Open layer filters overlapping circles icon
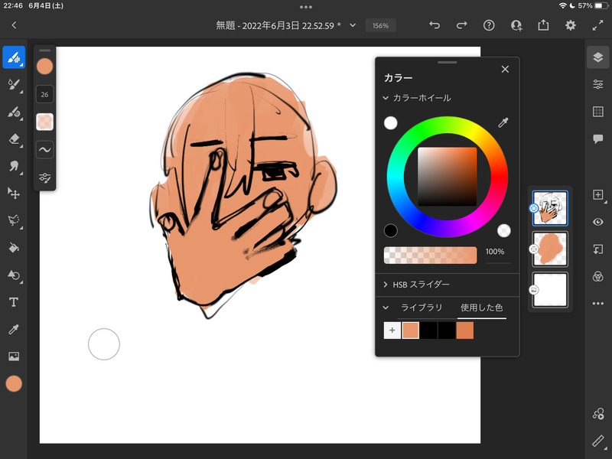 pyautogui.click(x=598, y=276)
